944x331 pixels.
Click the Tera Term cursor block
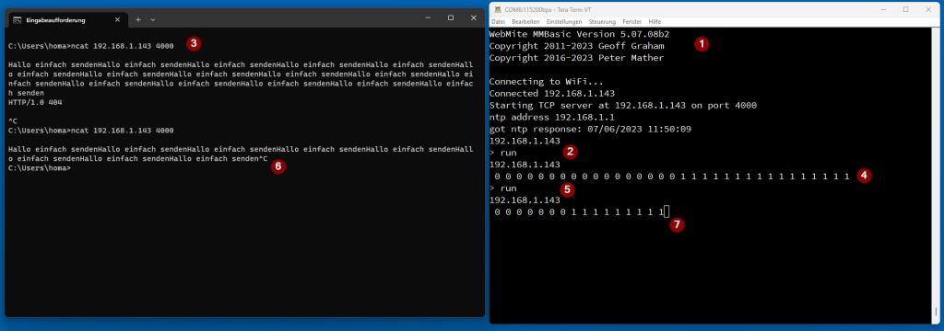pyautogui.click(x=667, y=212)
